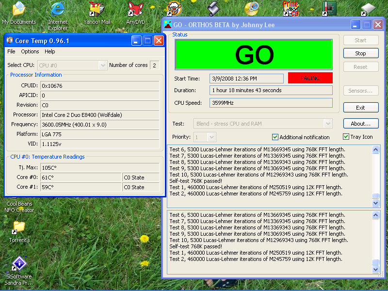Open the Test type combo box

pyautogui.click(x=328, y=124)
